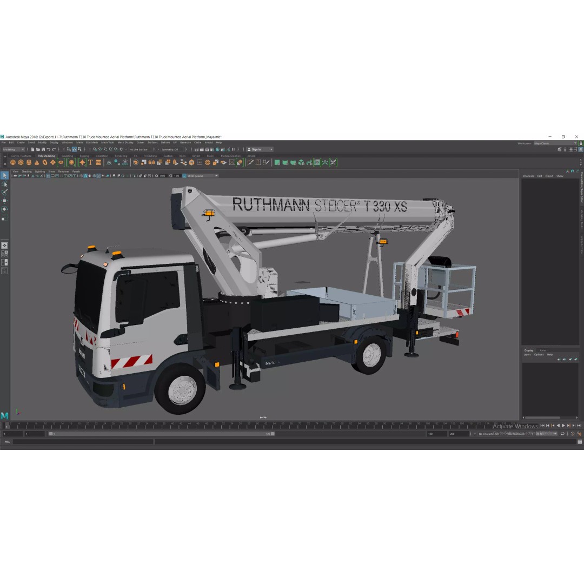Toggle the workspace lock icon
The image size is (584, 584).
tap(581, 143)
